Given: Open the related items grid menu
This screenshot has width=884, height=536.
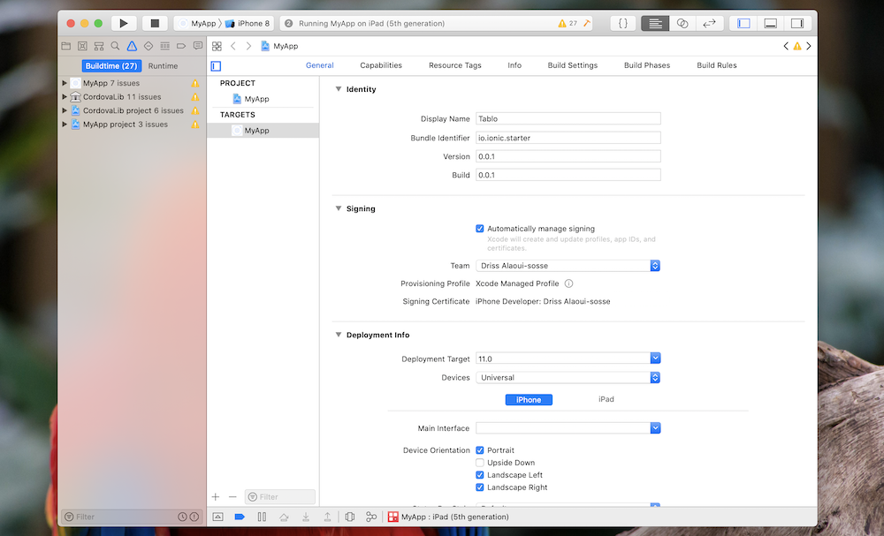Looking at the screenshot, I should (x=217, y=46).
